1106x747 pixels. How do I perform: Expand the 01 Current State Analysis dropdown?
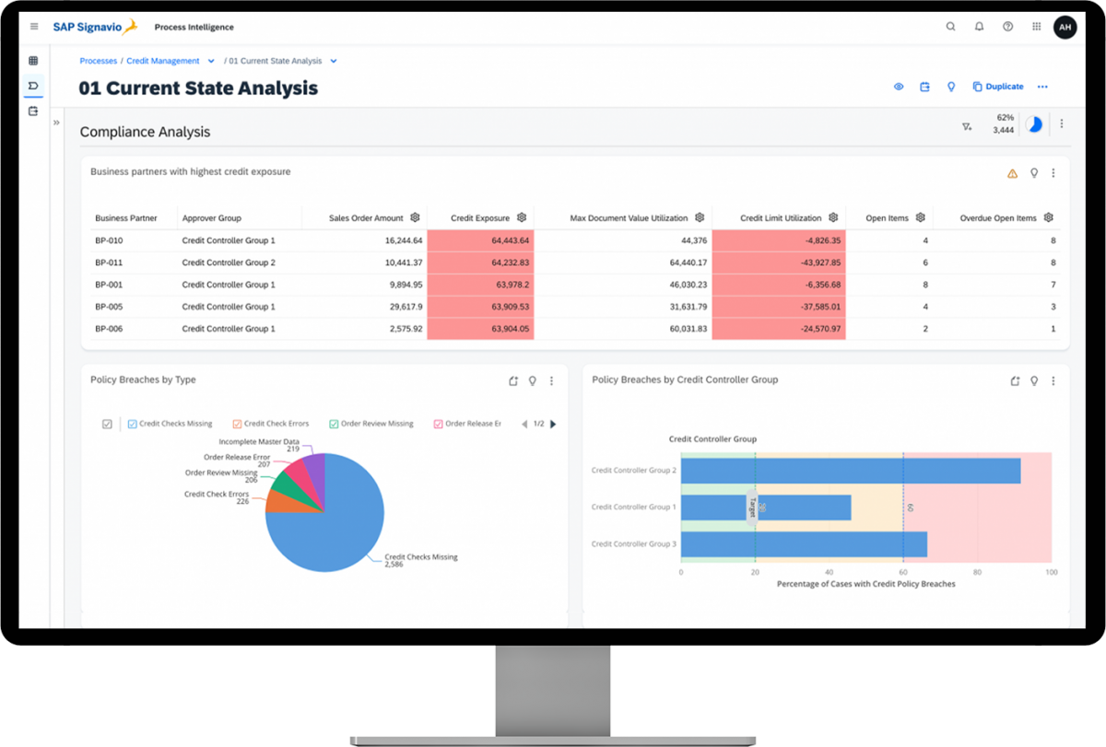334,60
